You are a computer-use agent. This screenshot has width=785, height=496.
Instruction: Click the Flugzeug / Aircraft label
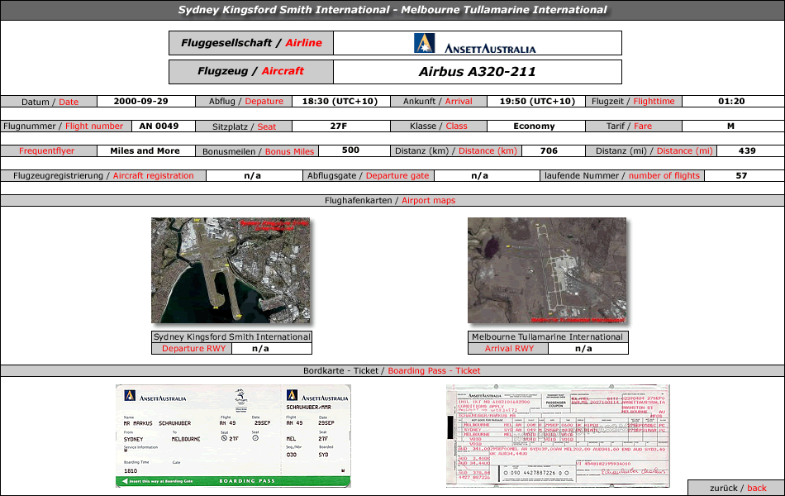coord(251,71)
